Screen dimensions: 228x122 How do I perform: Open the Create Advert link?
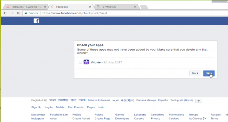(x=81, y=119)
